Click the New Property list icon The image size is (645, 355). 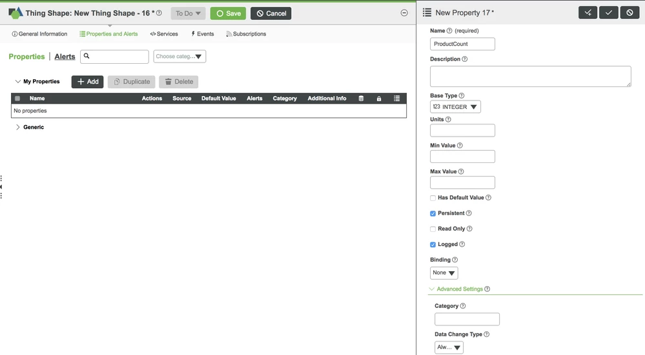(427, 13)
